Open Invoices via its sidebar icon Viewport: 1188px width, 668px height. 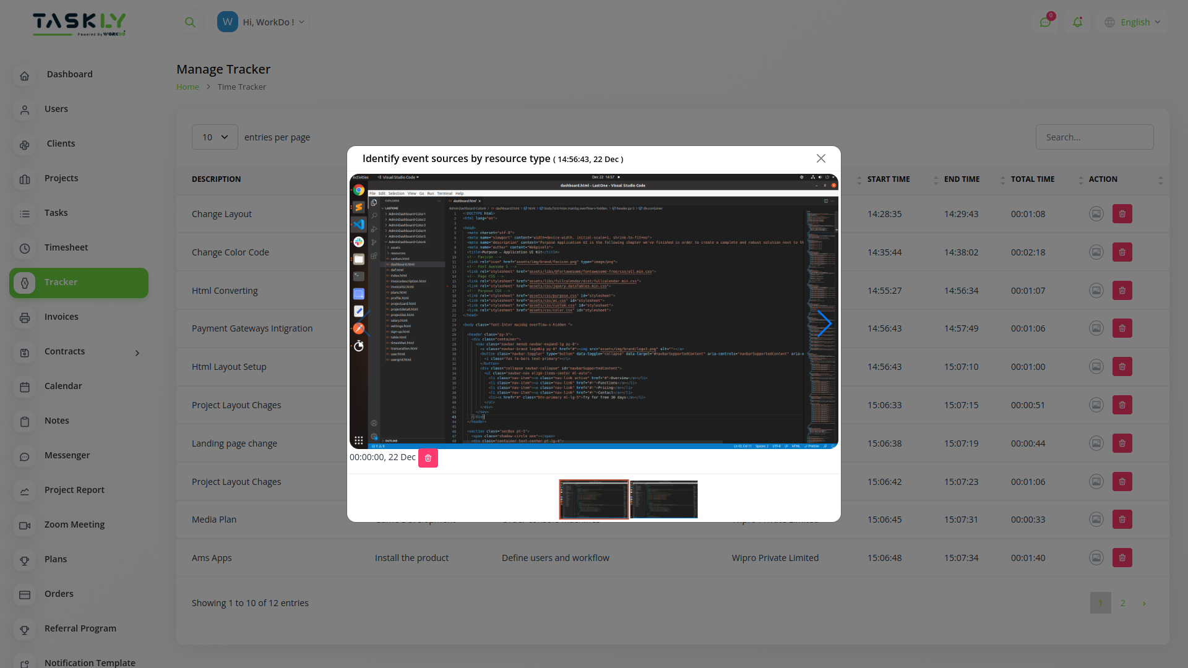(x=24, y=317)
